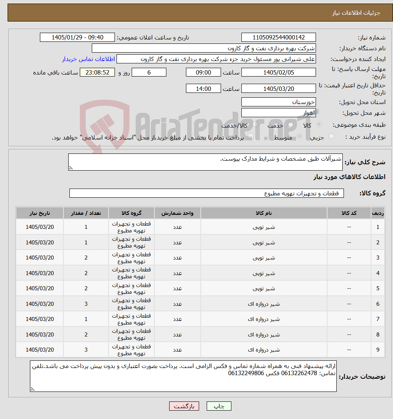Click شیر دروازه ای in row 9
Screen dimensions: 393x419
264,350
